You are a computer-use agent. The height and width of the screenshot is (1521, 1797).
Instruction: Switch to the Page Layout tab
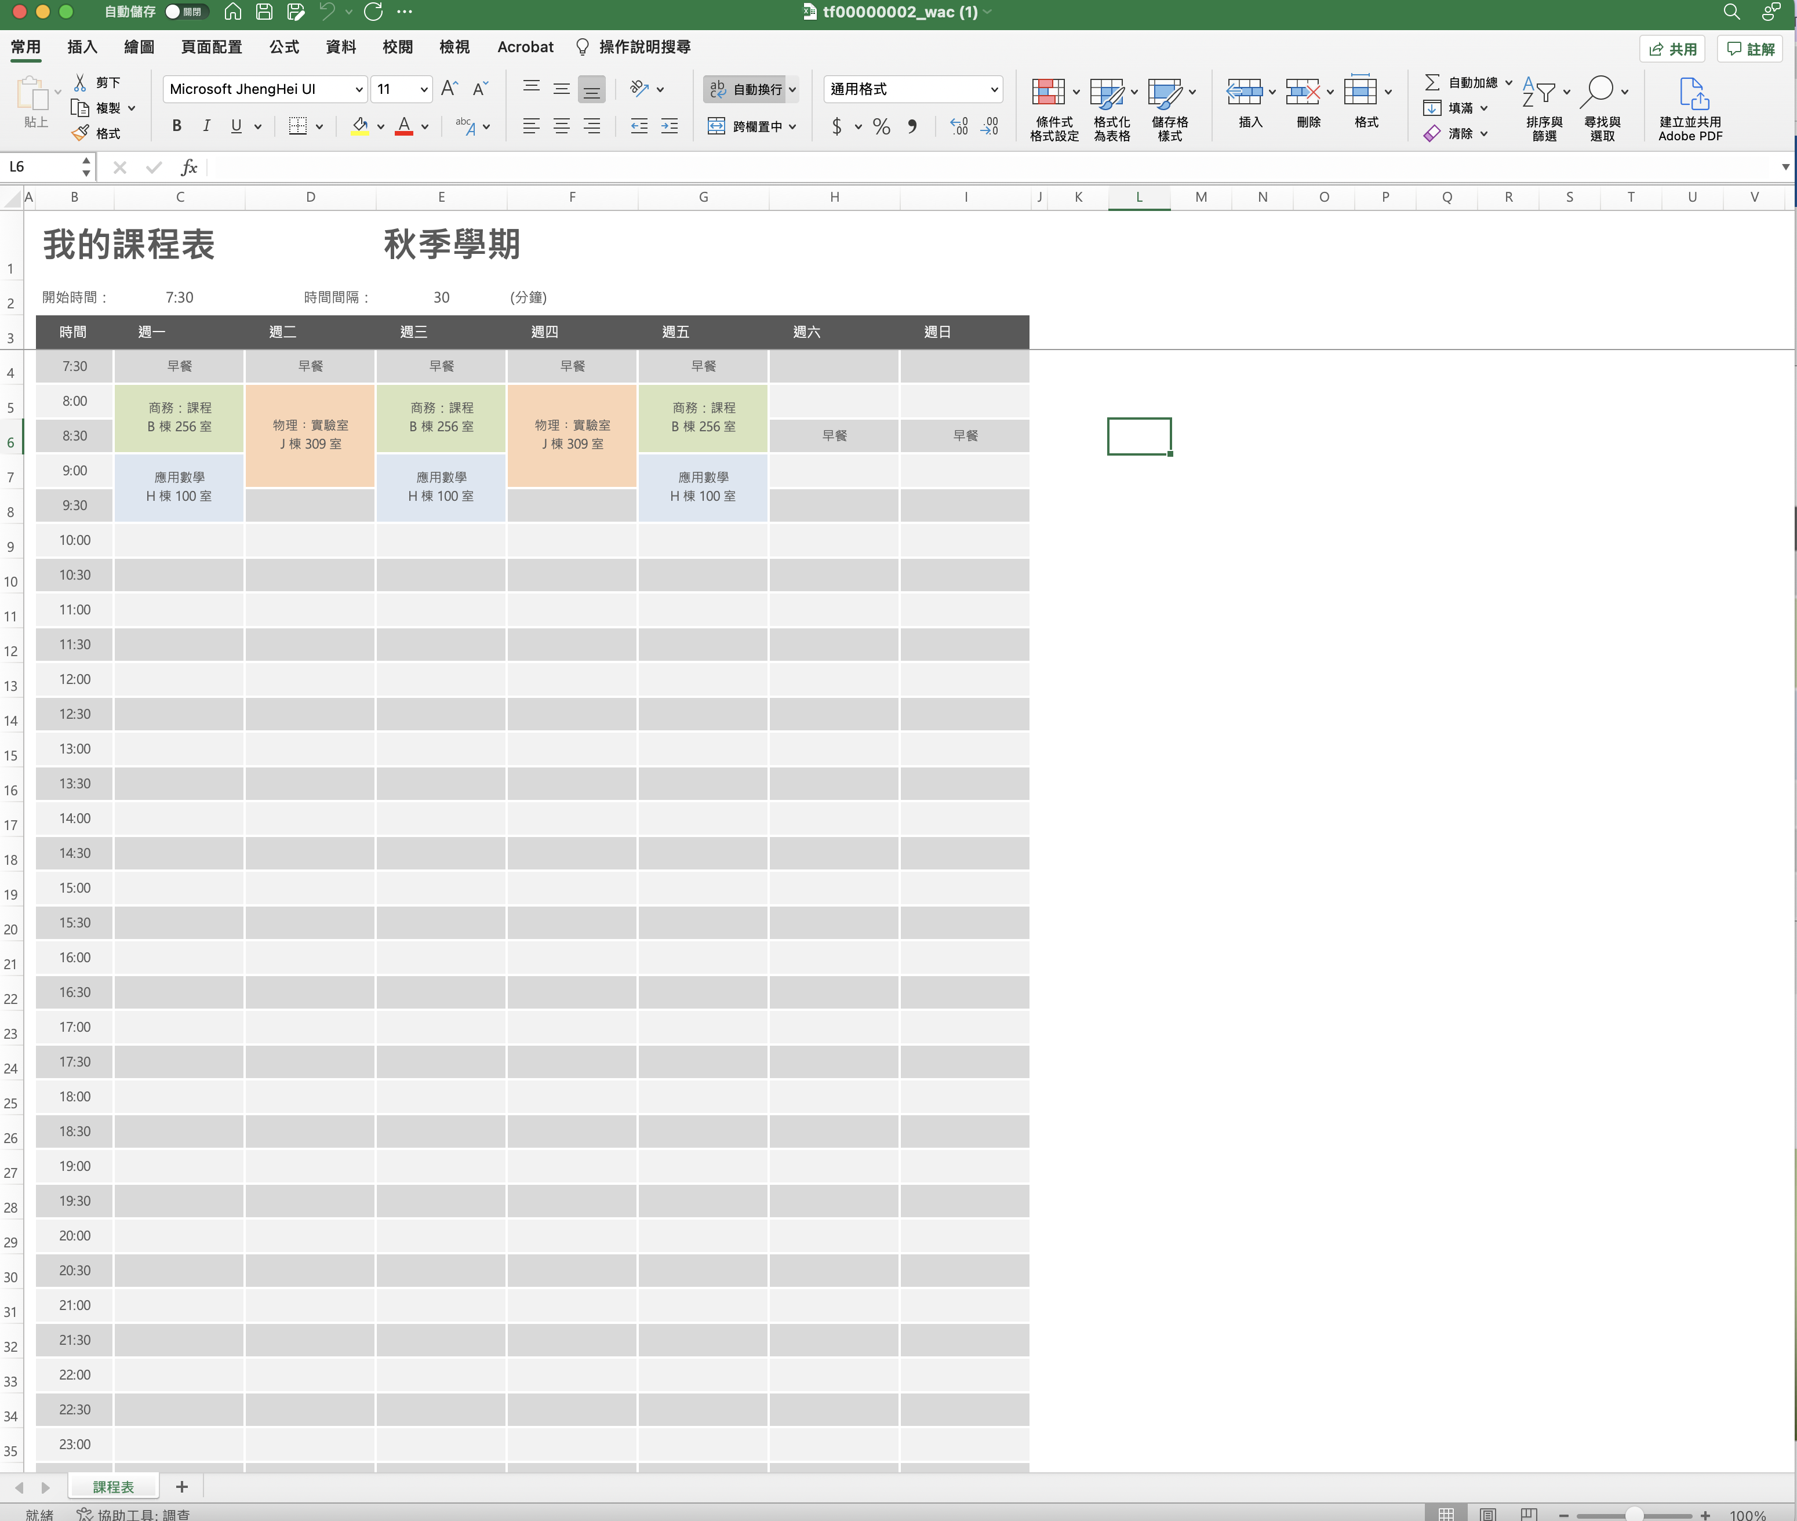[211, 46]
